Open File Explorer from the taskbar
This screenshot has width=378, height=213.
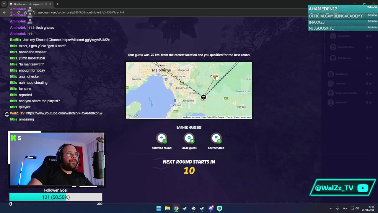tap(167, 208)
